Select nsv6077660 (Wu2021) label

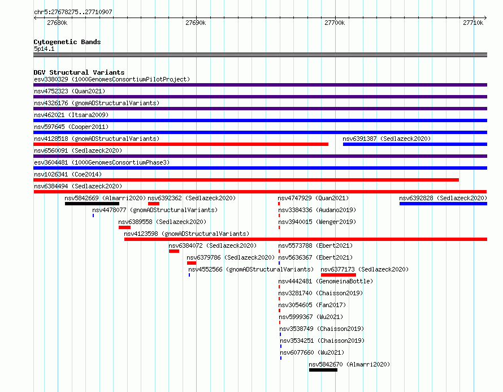312,352
